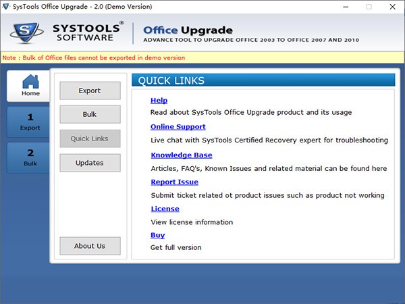This screenshot has height=304, width=405.
Task: Switch to the 2 Bulk sidebar tab
Action: [29, 157]
